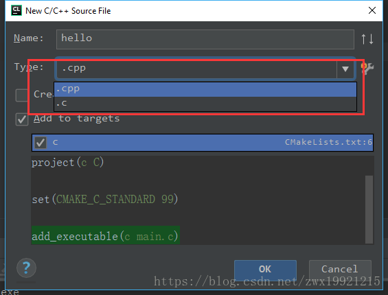
Task: Click the set(CMAKE_C_STANDARD 99) preview line
Action: tap(105, 200)
